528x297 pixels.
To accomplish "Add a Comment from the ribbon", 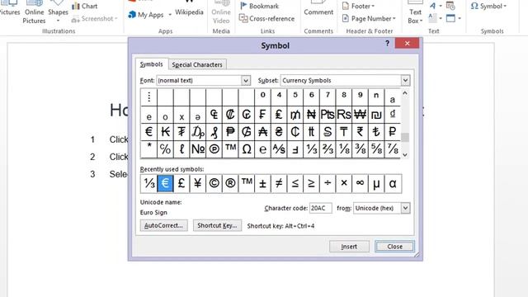I will click(318, 8).
